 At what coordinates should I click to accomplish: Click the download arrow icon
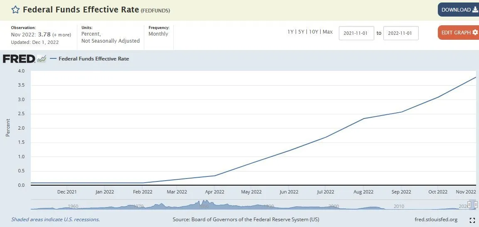[475, 10]
